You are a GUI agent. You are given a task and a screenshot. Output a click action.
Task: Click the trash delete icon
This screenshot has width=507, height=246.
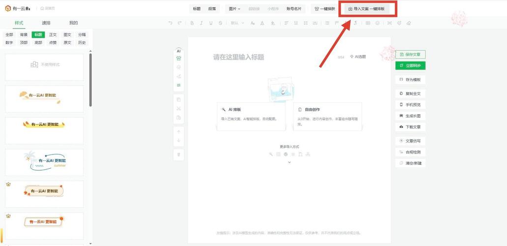click(179, 154)
